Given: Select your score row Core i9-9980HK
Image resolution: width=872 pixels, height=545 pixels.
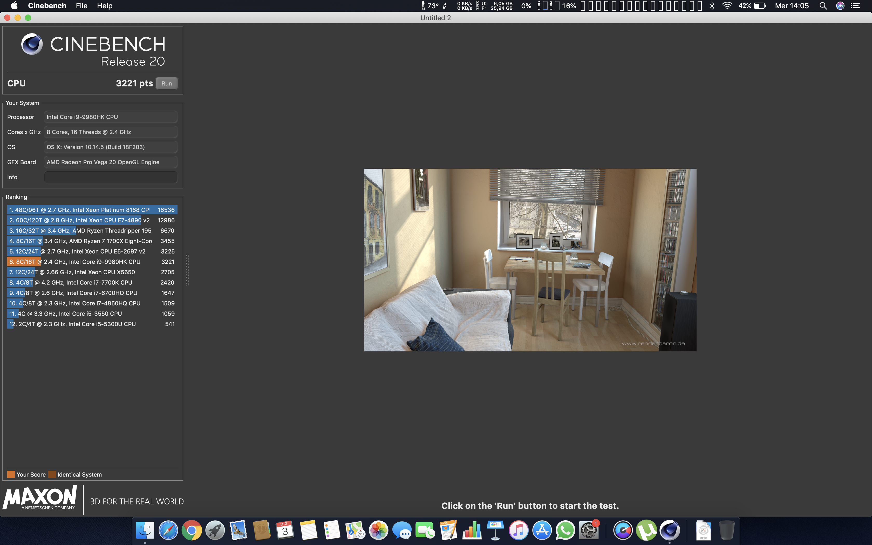Looking at the screenshot, I should [92, 262].
